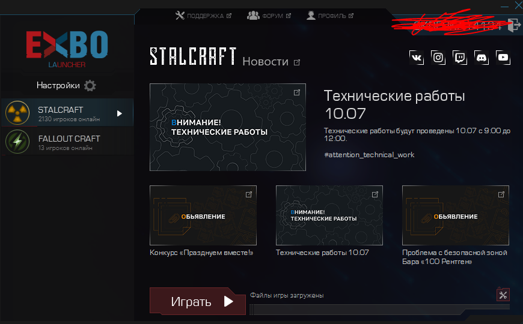Click the small ВНИМАНИЕ ТЕХНИЧЕСКИЕ РАБОТЫ thumbnail
Viewport: 523px width, 324px height.
point(329,215)
